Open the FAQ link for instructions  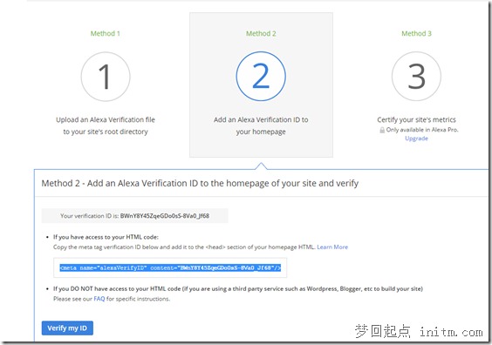99,299
